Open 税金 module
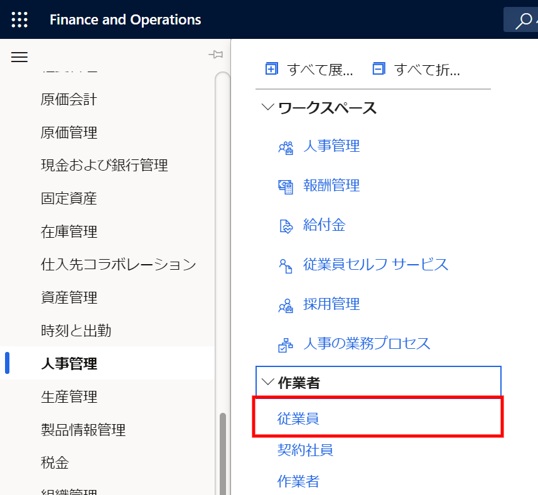 (55, 462)
